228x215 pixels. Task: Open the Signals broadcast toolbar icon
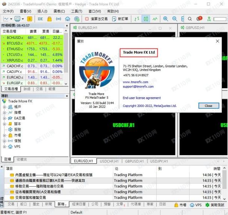tap(58, 19)
